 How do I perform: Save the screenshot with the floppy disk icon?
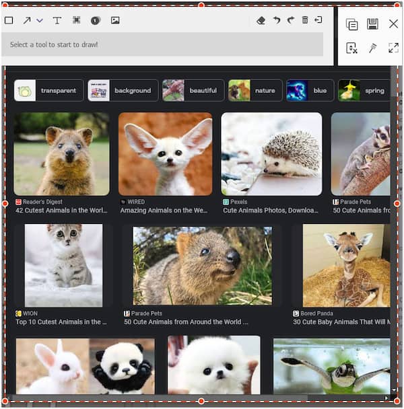click(x=372, y=24)
